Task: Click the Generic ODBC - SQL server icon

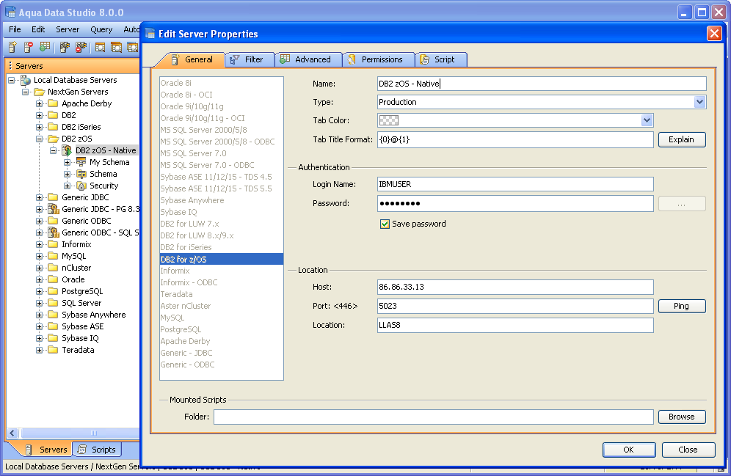Action: pos(53,232)
